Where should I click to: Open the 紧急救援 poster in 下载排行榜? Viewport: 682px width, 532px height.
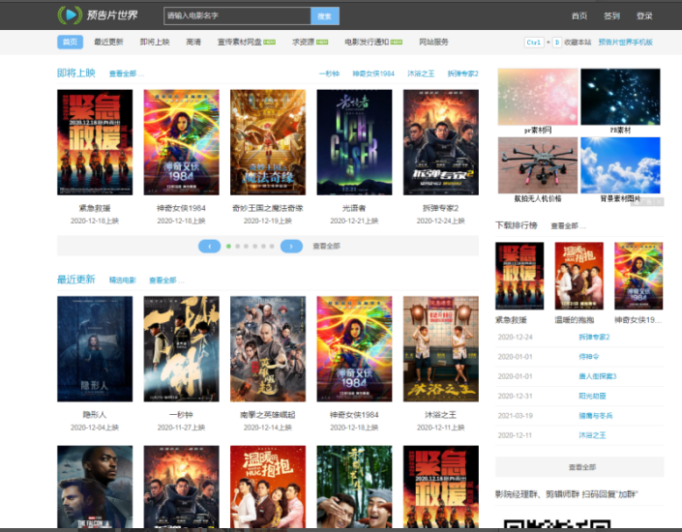click(519, 276)
